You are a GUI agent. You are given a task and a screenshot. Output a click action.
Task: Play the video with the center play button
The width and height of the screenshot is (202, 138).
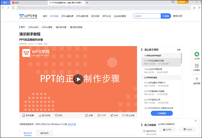tap(78, 79)
